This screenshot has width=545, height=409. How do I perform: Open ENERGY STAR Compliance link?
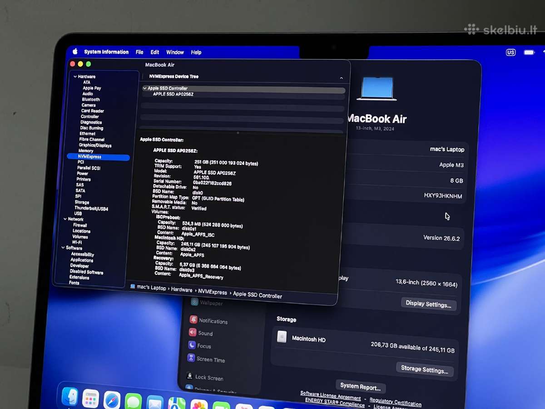[335, 402]
